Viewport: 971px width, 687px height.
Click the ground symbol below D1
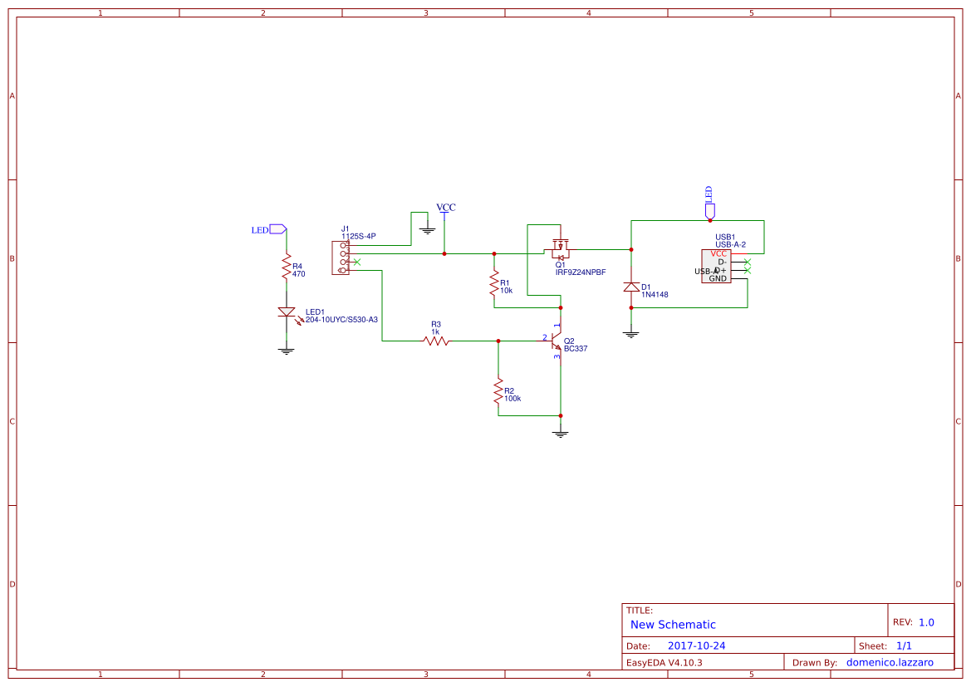click(631, 332)
